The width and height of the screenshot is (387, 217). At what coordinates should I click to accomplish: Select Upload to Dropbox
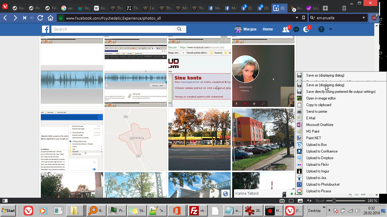[341, 158]
